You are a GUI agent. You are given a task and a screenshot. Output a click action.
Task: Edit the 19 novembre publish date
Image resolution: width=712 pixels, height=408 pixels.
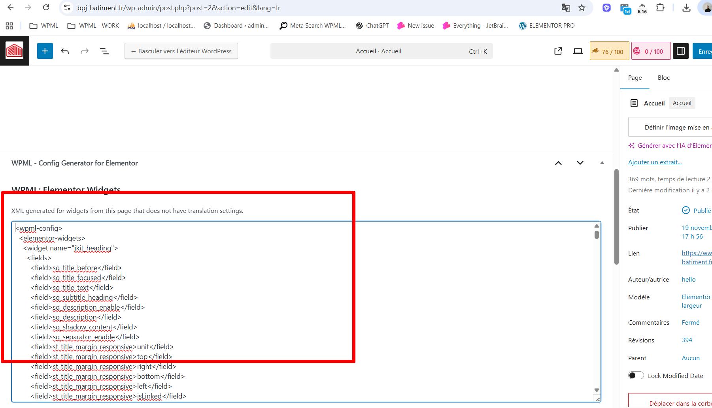(x=697, y=232)
